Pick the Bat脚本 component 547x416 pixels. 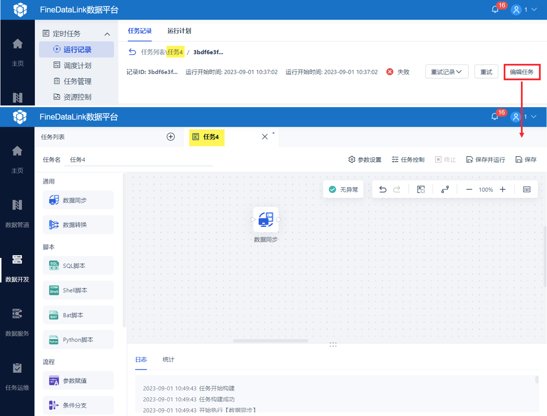[78, 315]
